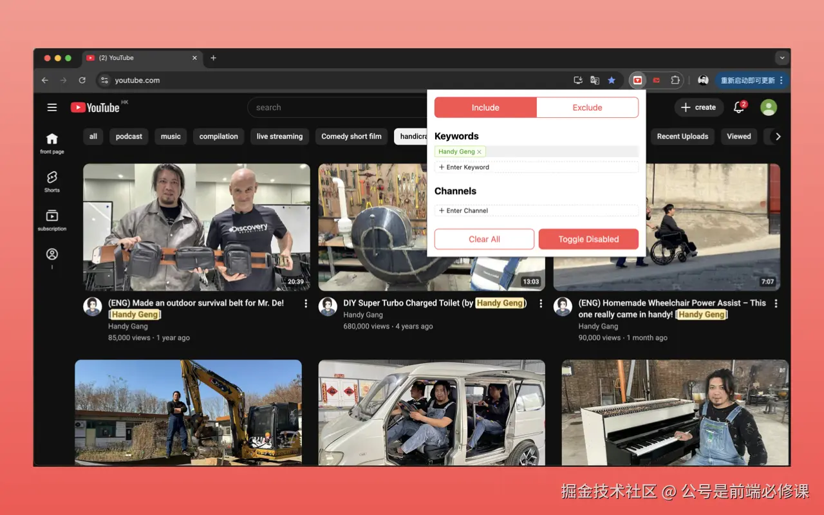Click the browser back arrow
The width and height of the screenshot is (824, 515).
pos(44,80)
